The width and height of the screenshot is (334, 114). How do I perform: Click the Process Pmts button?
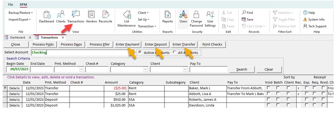click(x=43, y=45)
